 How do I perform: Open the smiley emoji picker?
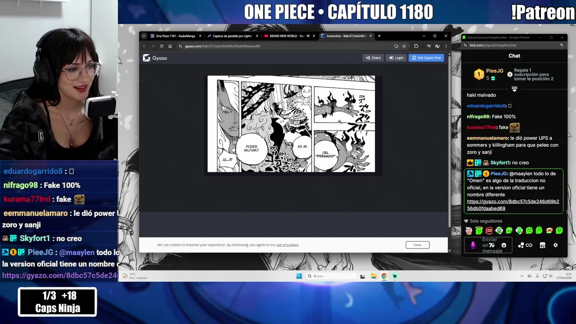coord(504,245)
